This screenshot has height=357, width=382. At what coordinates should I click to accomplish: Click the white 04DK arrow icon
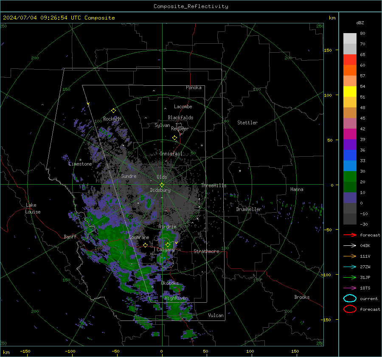click(x=350, y=246)
